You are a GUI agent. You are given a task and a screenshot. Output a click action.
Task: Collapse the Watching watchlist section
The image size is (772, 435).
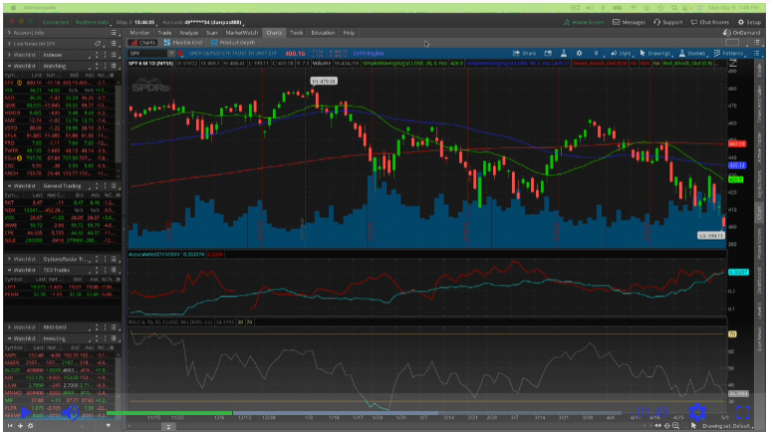[x=9, y=66]
